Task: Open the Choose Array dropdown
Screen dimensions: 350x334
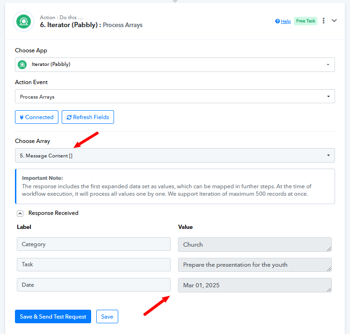Action: coord(175,155)
